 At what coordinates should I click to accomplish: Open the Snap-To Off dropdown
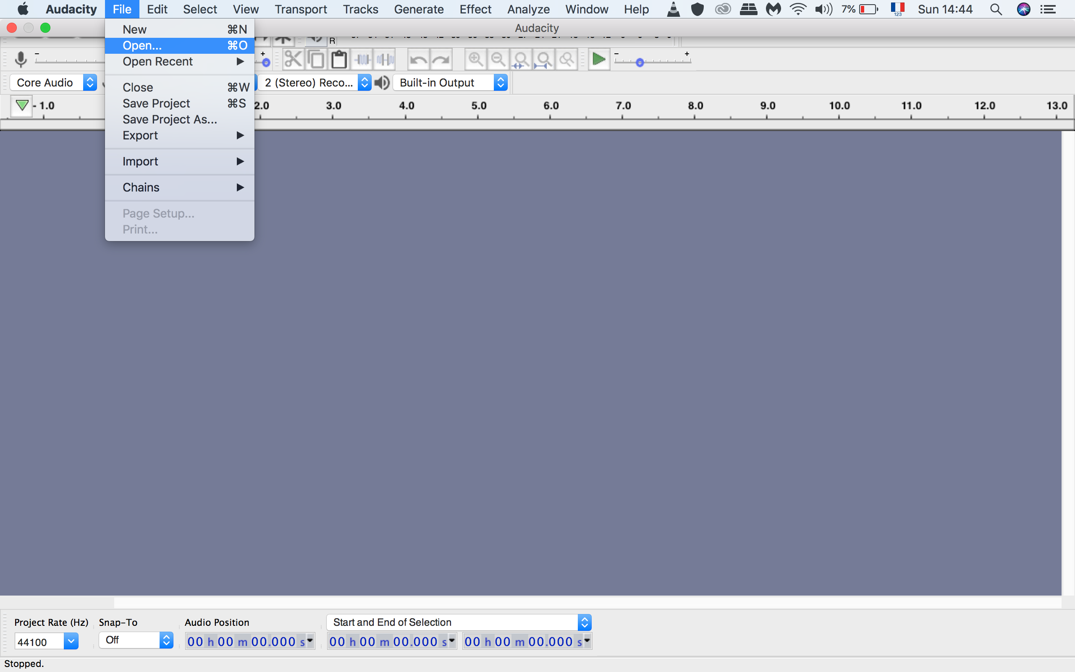coord(136,640)
